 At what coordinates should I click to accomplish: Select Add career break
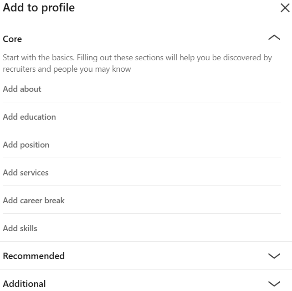point(34,201)
